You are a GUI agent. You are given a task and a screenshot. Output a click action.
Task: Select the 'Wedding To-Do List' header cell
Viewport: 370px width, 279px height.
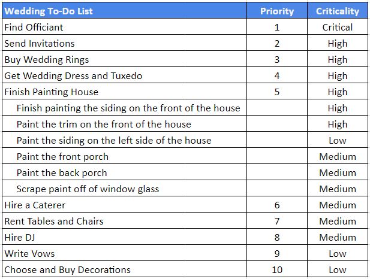tap(124, 11)
